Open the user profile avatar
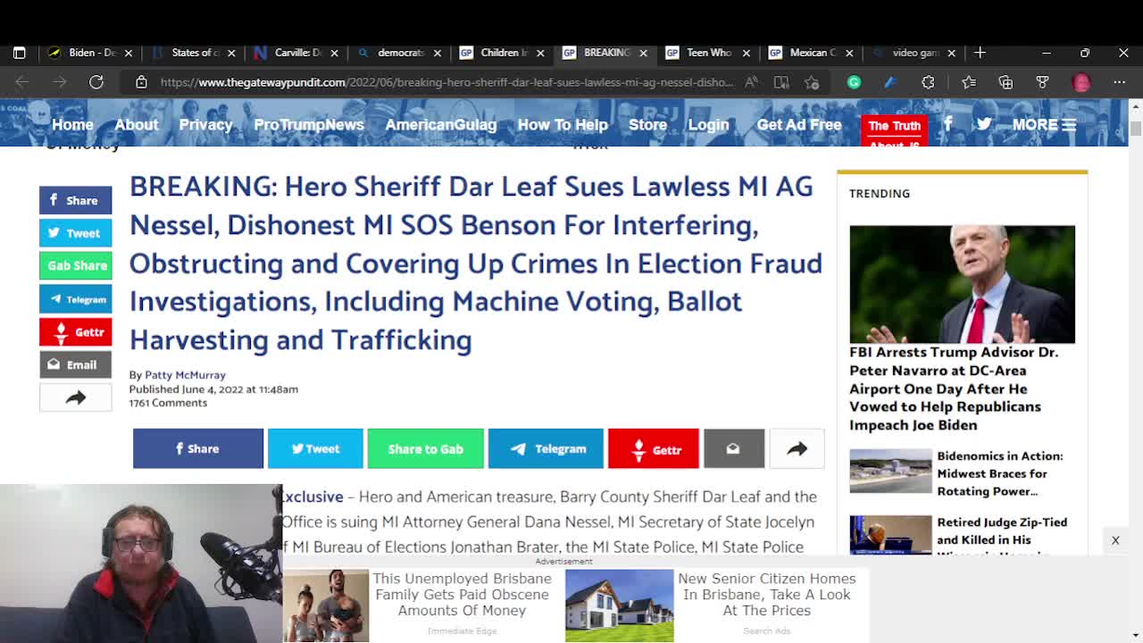 1081,82
